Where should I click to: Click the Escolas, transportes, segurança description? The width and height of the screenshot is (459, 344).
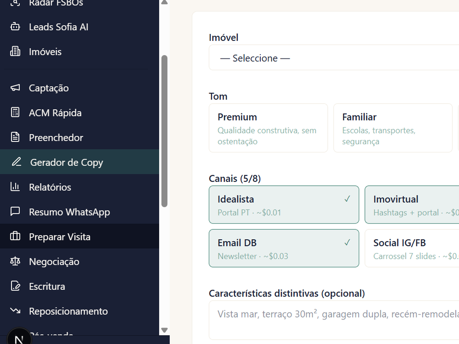tap(379, 136)
